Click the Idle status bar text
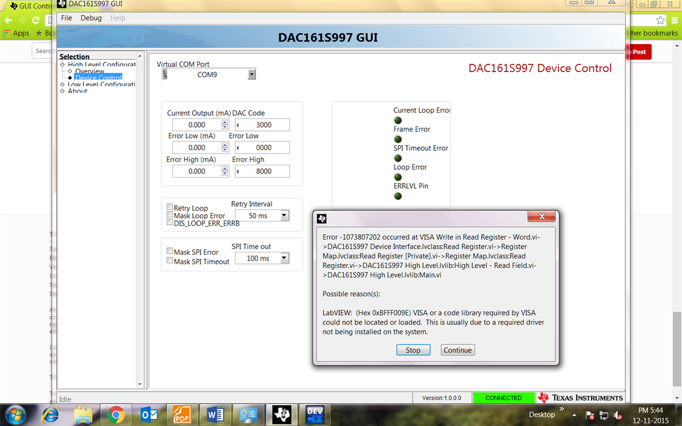Viewport: 682px width, 426px height. click(65, 399)
